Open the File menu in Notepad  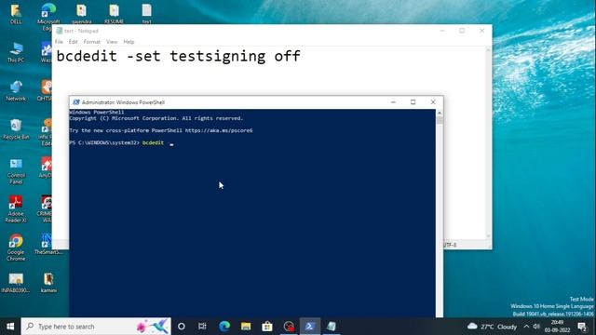coord(59,41)
